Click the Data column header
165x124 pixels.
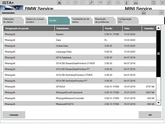(132, 28)
